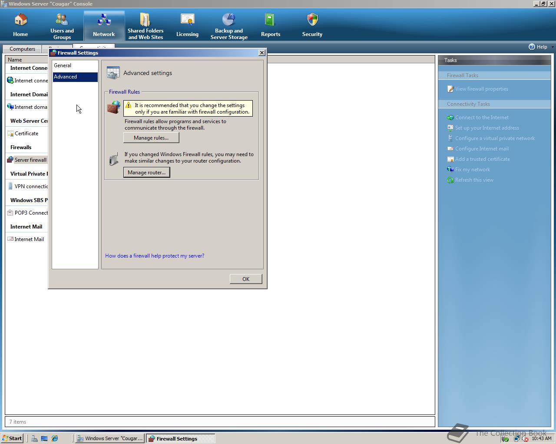556x444 pixels.
Task: Open Users and Groups section
Action: pos(62,26)
